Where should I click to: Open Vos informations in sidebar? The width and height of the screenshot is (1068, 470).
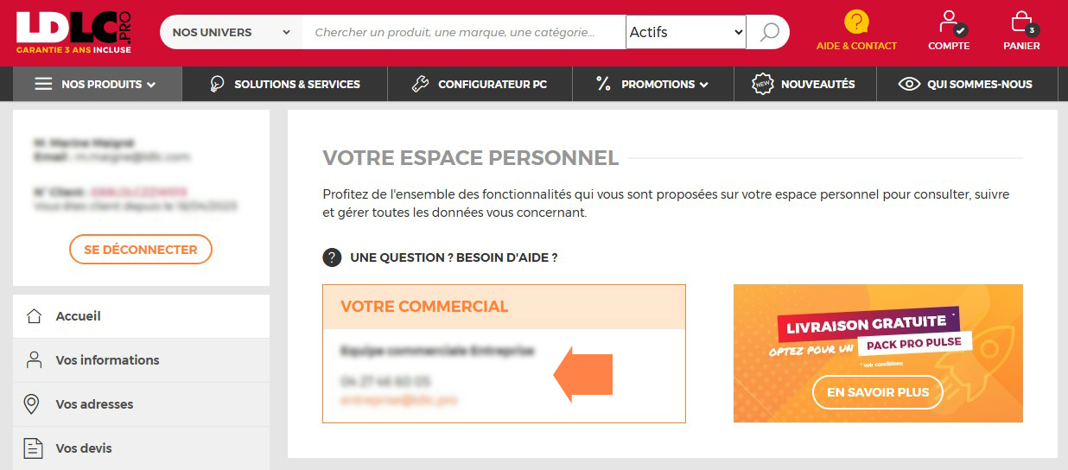point(107,360)
